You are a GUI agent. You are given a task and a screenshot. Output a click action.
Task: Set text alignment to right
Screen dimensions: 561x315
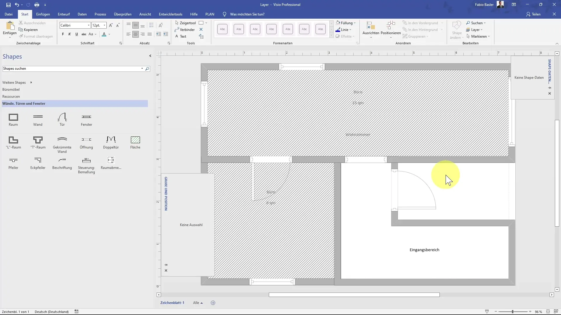[x=143, y=34]
